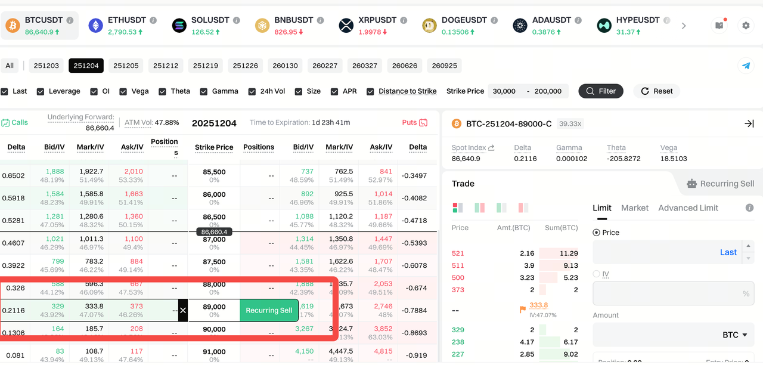Select the 251205 expiry date tab
The image size is (763, 365).
[126, 66]
